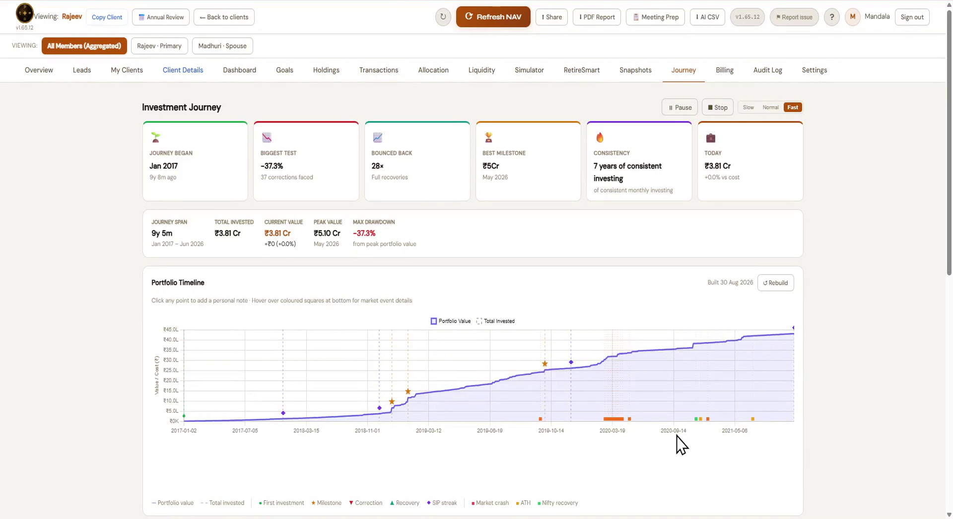
Task: Click the circular reload icon beside Refresh NAV
Action: (x=443, y=17)
